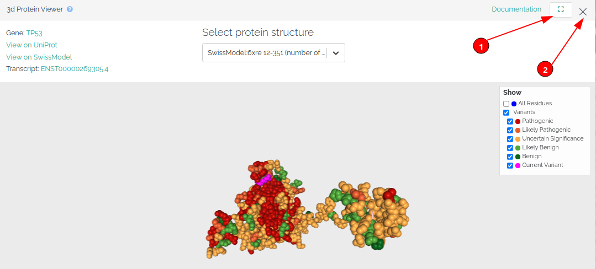Disable the Benign checkbox
596x269 pixels.
pos(510,157)
